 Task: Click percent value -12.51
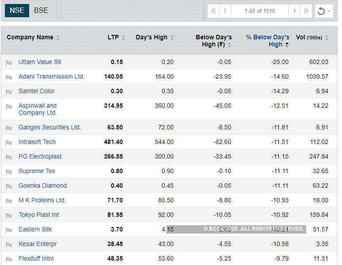click(280, 106)
